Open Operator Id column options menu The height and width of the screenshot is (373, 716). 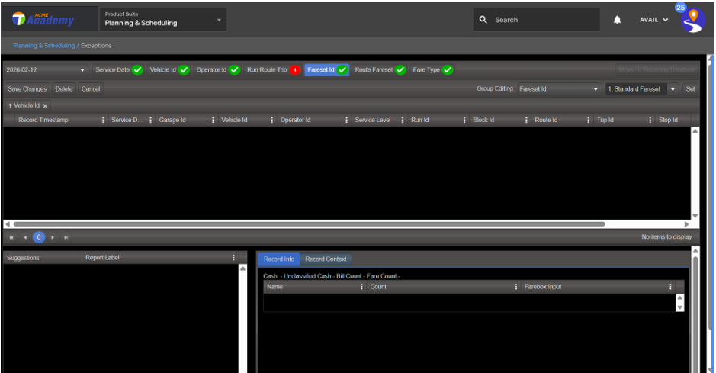coord(346,120)
